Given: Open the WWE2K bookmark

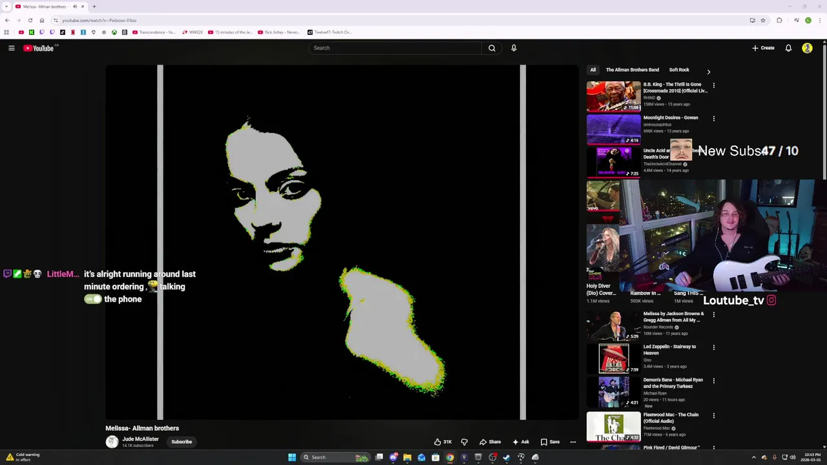Looking at the screenshot, I should [193, 32].
